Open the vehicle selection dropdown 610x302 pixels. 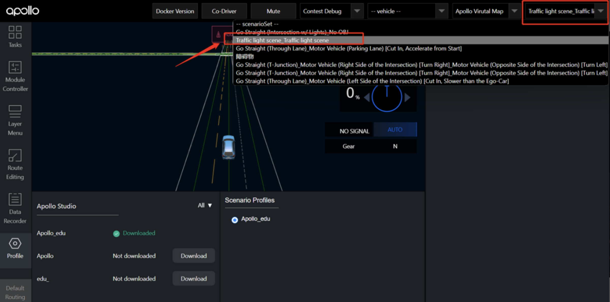pyautogui.click(x=407, y=11)
